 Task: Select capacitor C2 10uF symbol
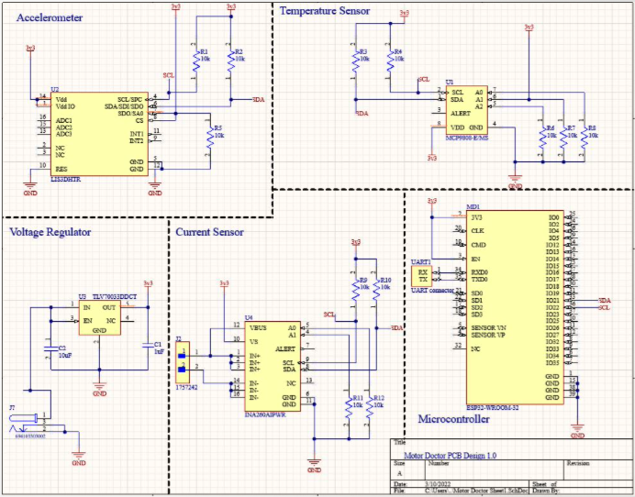pos(50,348)
